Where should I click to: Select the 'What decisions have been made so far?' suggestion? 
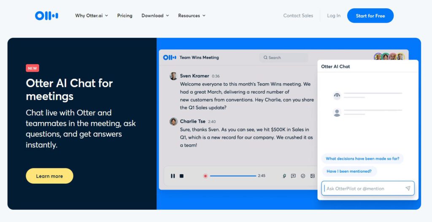pos(362,159)
